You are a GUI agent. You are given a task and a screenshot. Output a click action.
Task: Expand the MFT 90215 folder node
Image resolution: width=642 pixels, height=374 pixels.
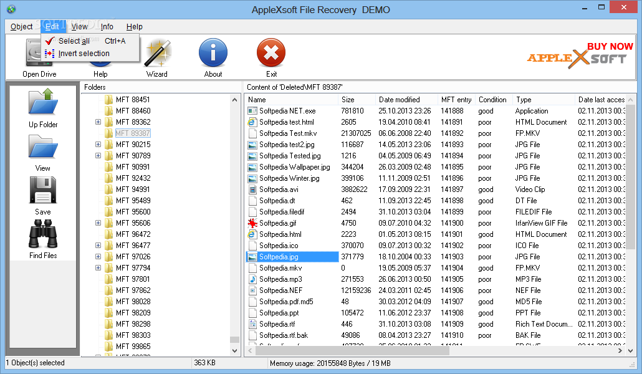tap(98, 145)
